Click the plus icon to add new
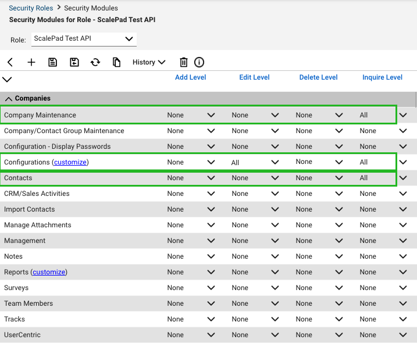The image size is (417, 343). tap(31, 62)
